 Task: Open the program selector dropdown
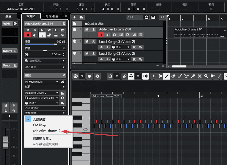(45, 108)
